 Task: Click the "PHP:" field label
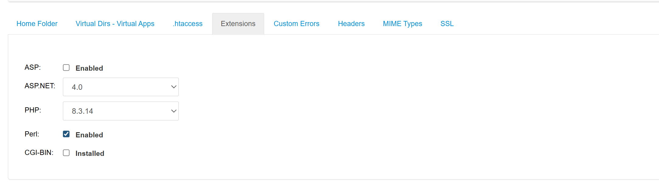(33, 110)
